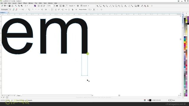Select the Transparency checkerboard tool

point(139,6)
